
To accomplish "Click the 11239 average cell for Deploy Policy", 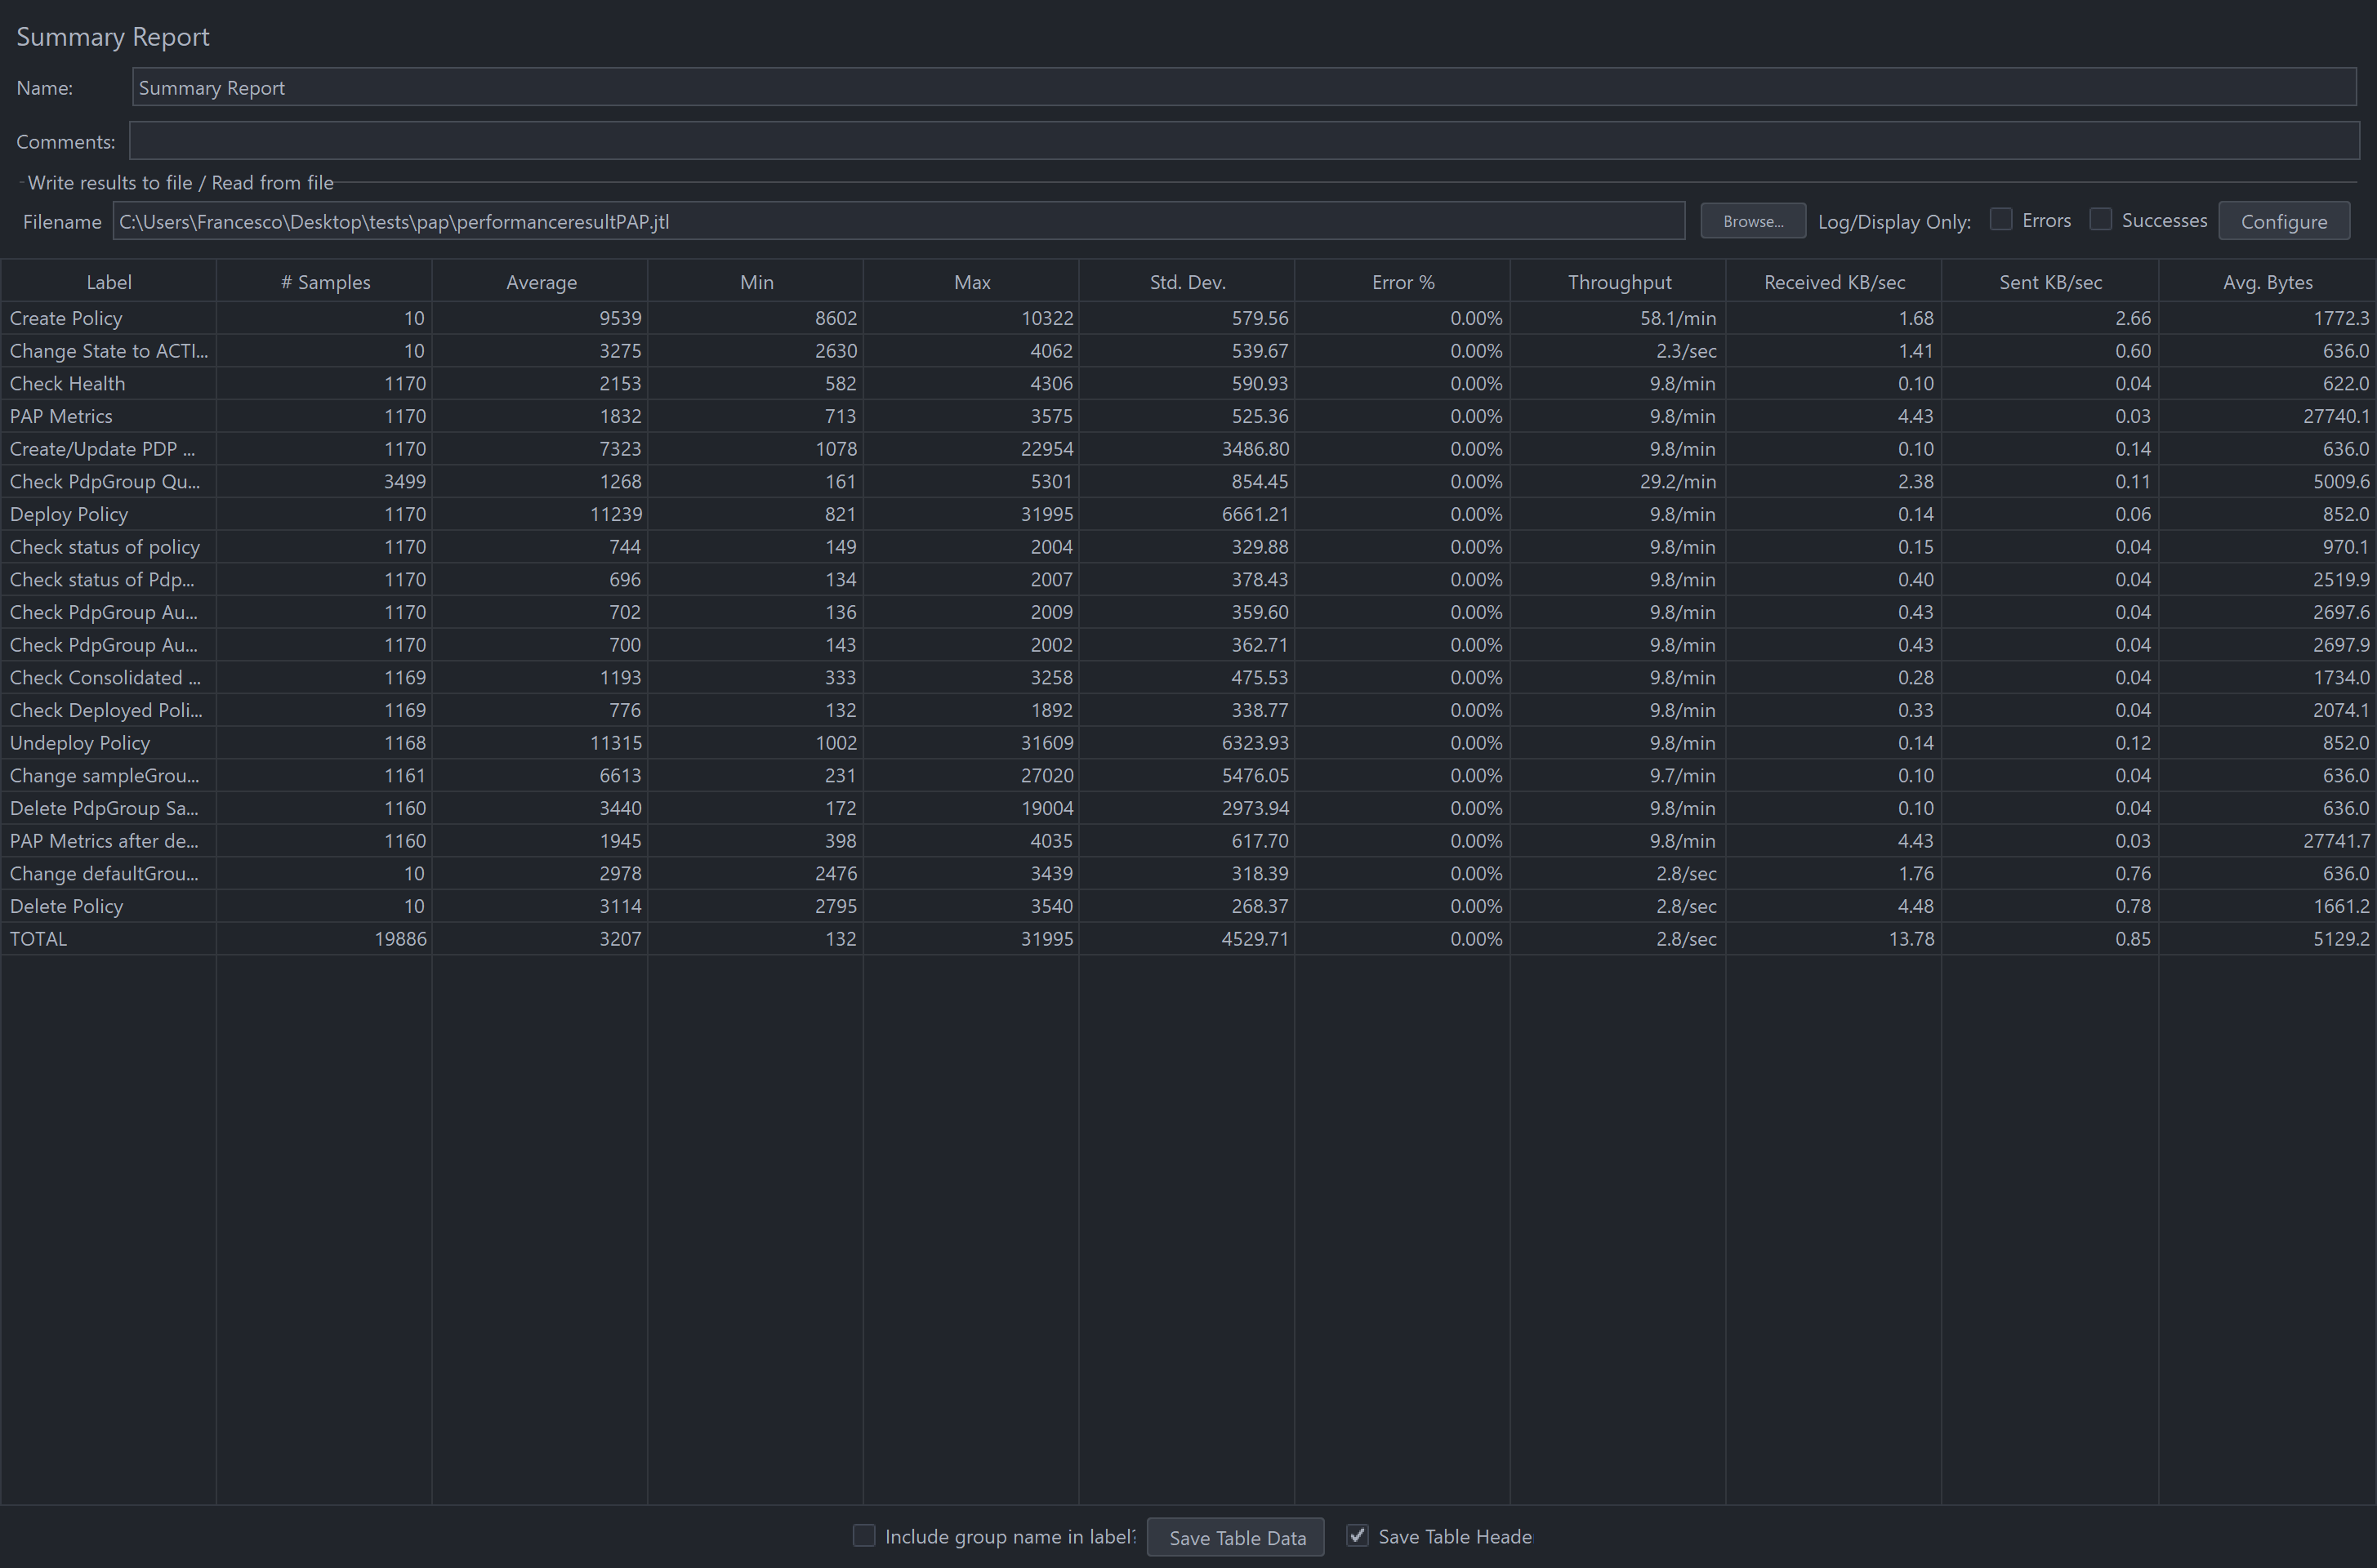I will 541,514.
